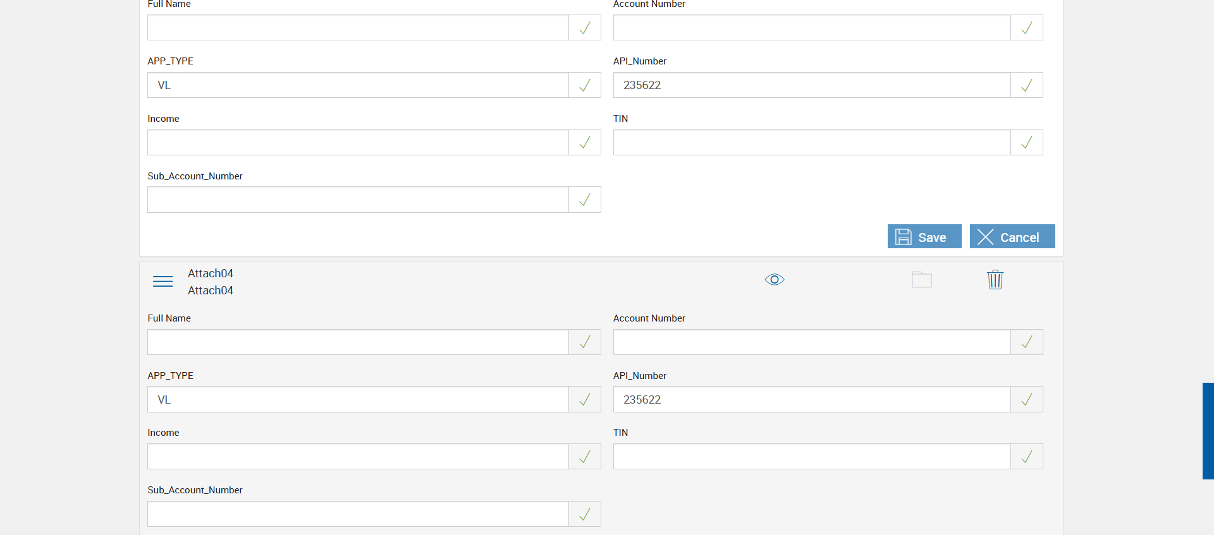Click checkmark beside upper TIN field
Screen dimensions: 1214x535
coord(1026,143)
